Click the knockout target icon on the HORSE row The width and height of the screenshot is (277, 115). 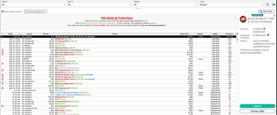click(x=2, y=59)
